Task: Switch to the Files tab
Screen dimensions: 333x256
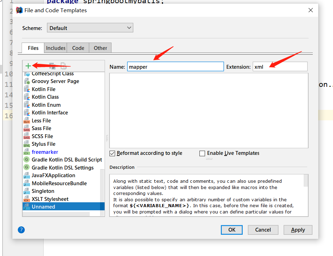Action: point(33,48)
